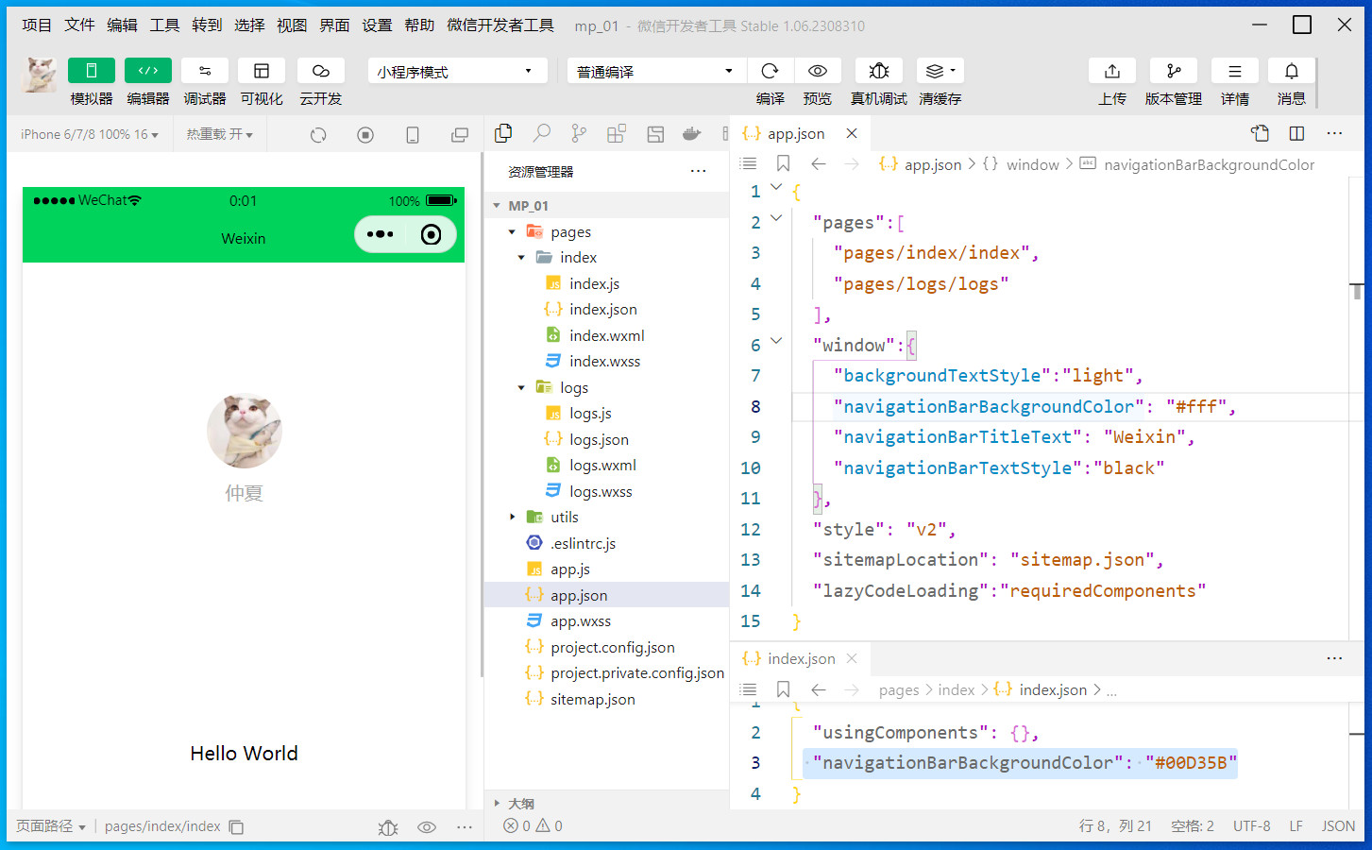Expand the utils folder
1372x850 pixels.
(x=512, y=517)
